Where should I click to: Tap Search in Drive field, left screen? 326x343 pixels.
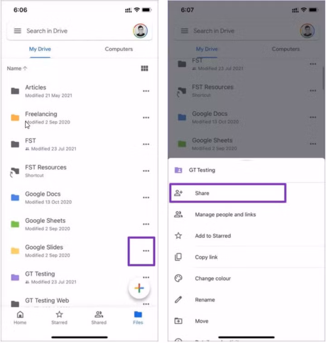click(x=80, y=31)
